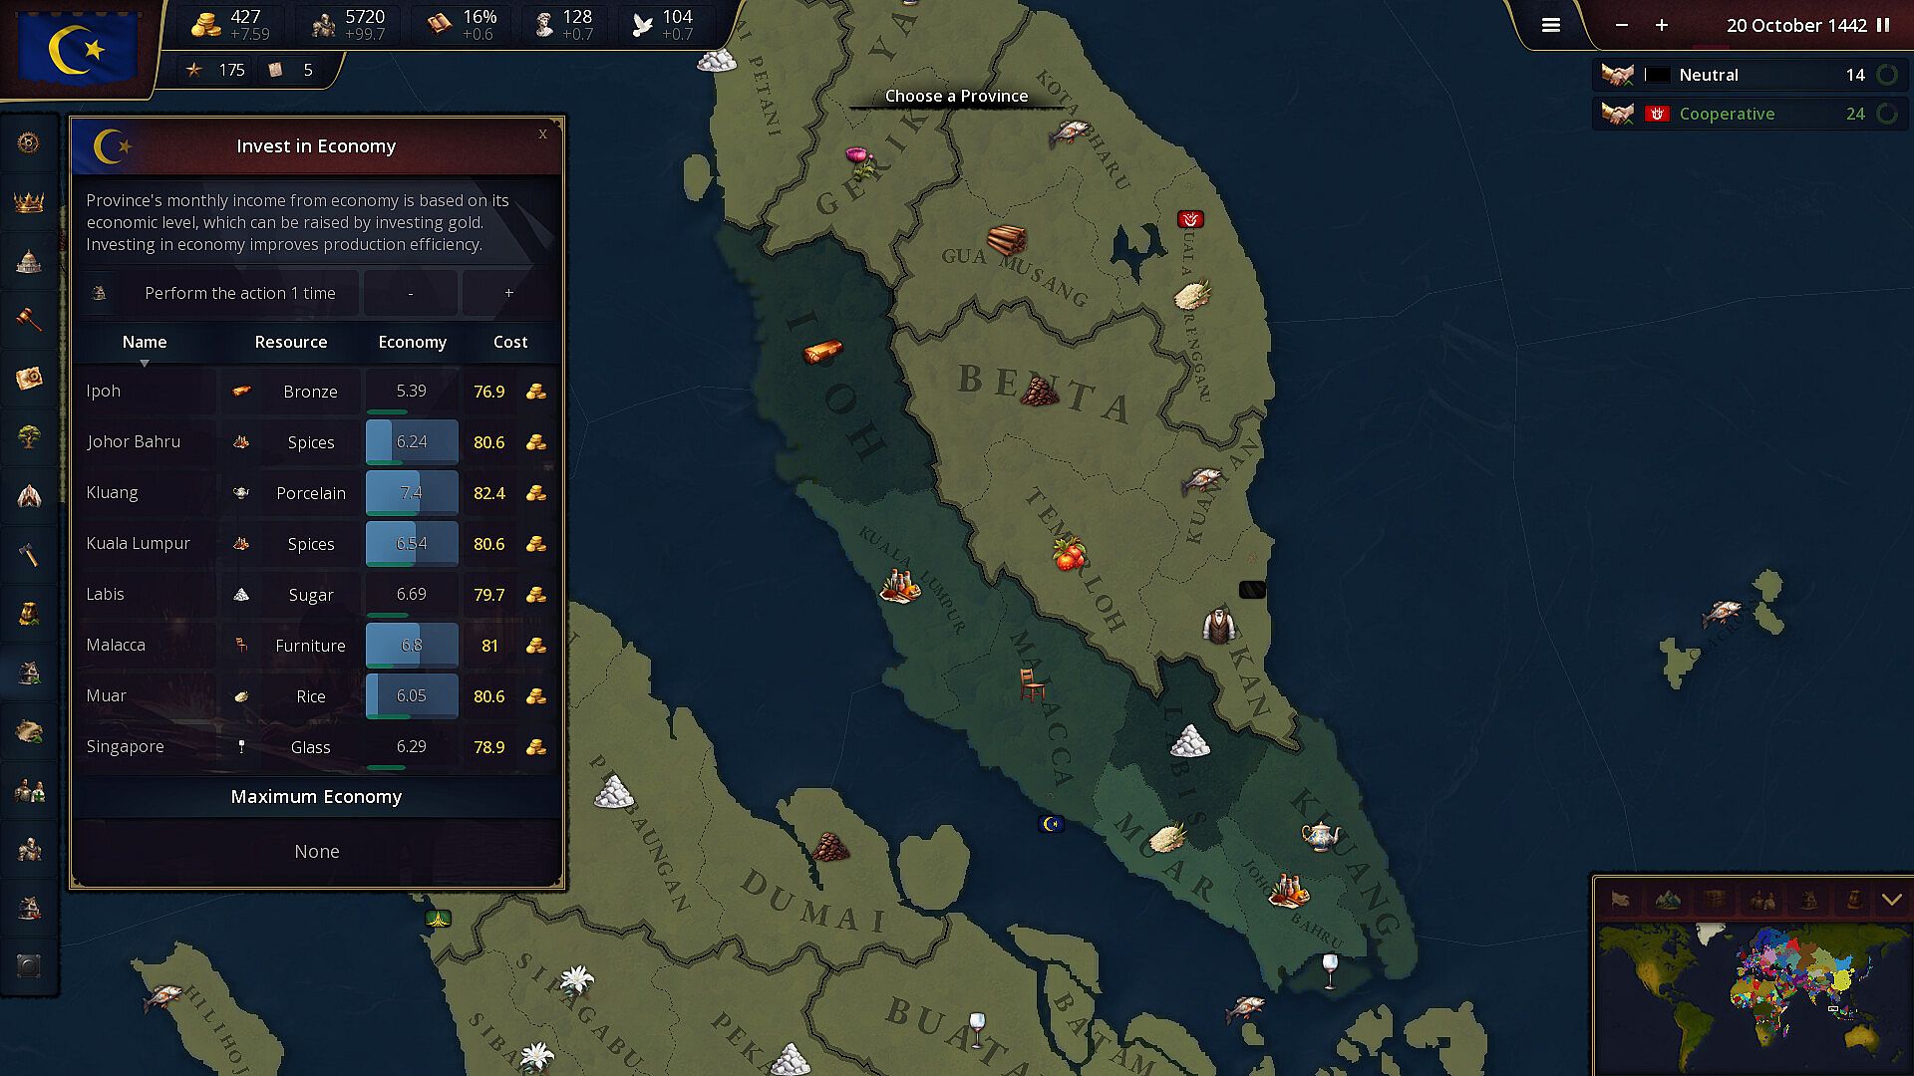
Task: Open the gear settings sidebar icon
Action: [29, 143]
